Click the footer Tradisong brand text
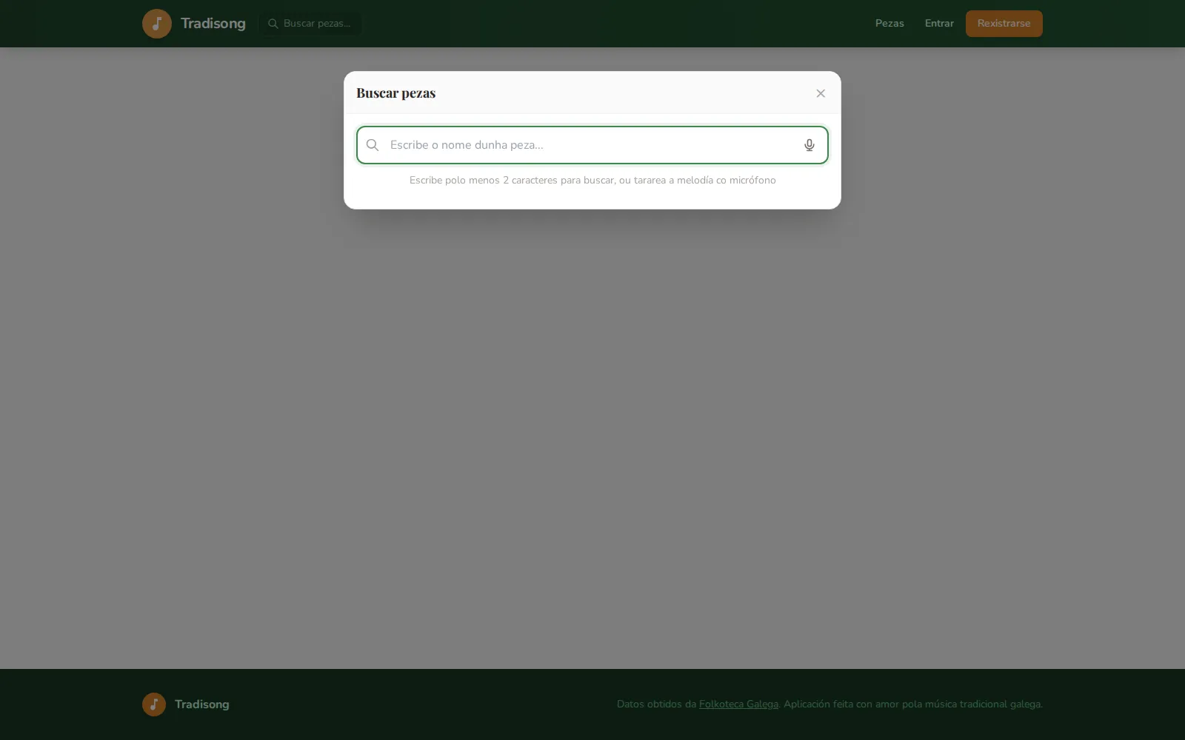Viewport: 1185px width, 740px height. click(x=201, y=704)
